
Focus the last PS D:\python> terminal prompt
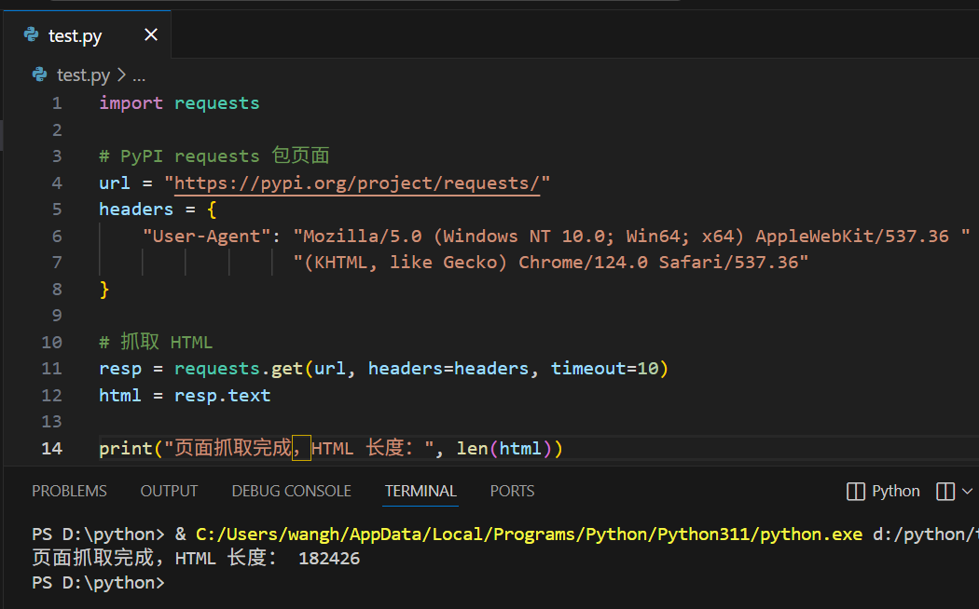pos(98,583)
